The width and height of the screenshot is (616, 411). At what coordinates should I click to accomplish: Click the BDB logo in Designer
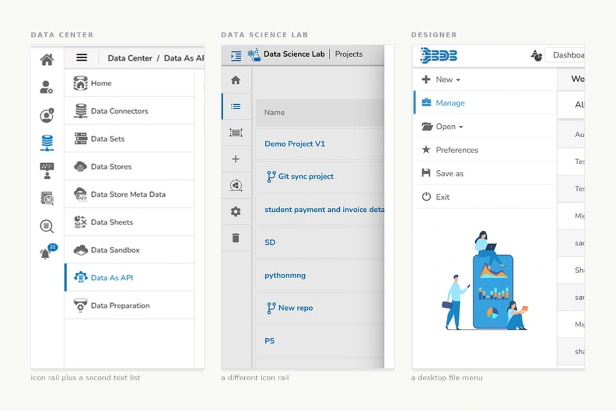439,55
